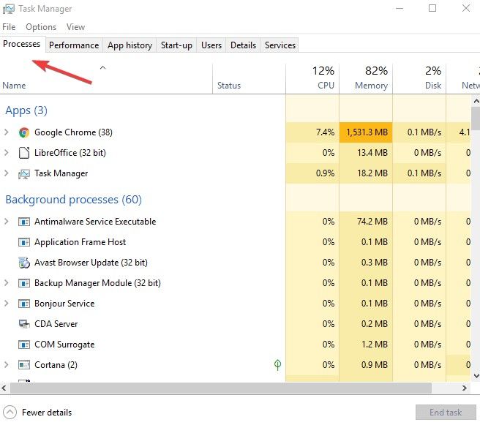Click Chrome's 1,531.3 MB memory cell

tap(366, 132)
